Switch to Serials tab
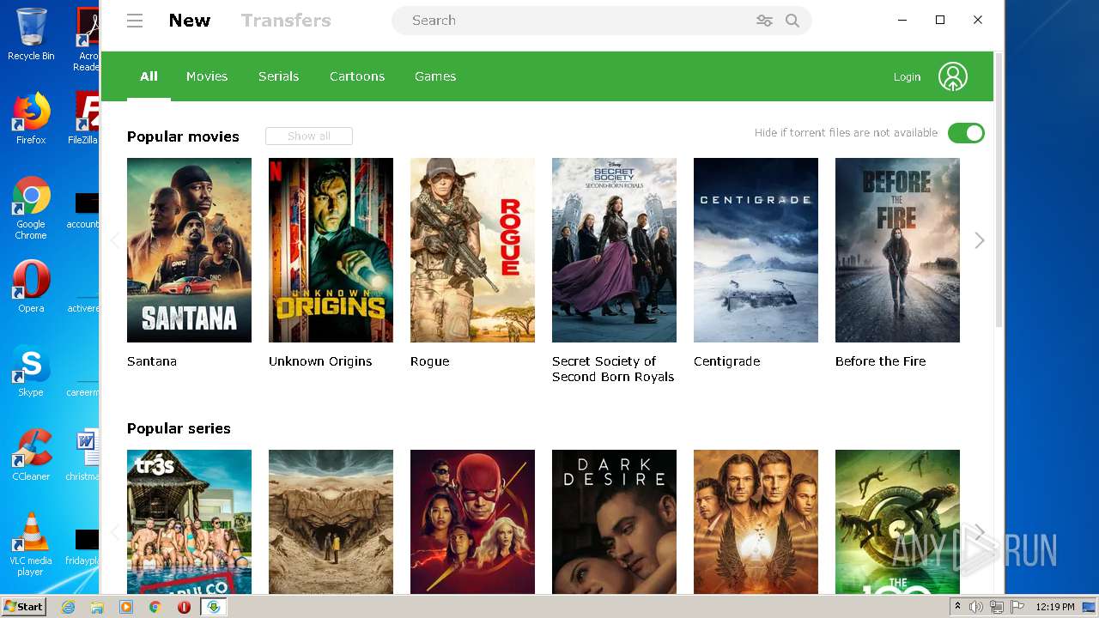Viewport: 1099px width, 618px height. [x=278, y=76]
